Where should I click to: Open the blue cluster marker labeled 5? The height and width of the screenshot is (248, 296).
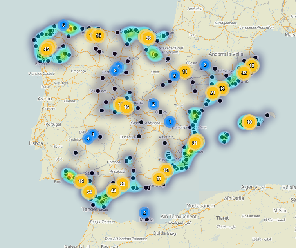175,76
